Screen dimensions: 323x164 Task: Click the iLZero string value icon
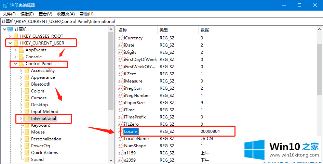[x=121, y=74]
